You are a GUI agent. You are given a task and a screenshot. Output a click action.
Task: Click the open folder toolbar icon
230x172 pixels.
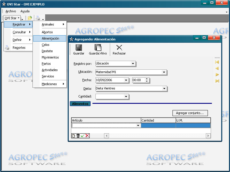pyautogui.click(x=30, y=18)
